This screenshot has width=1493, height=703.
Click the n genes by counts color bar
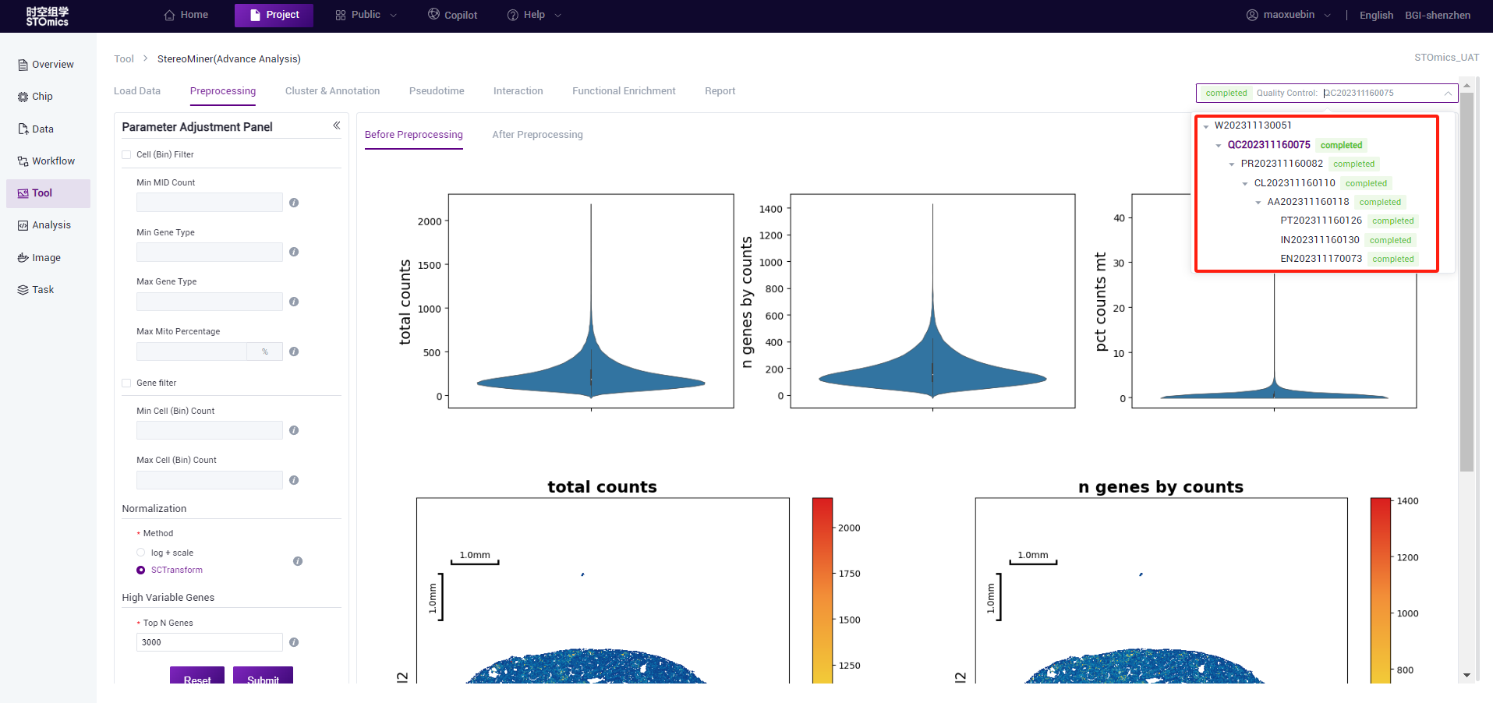coord(1381,590)
